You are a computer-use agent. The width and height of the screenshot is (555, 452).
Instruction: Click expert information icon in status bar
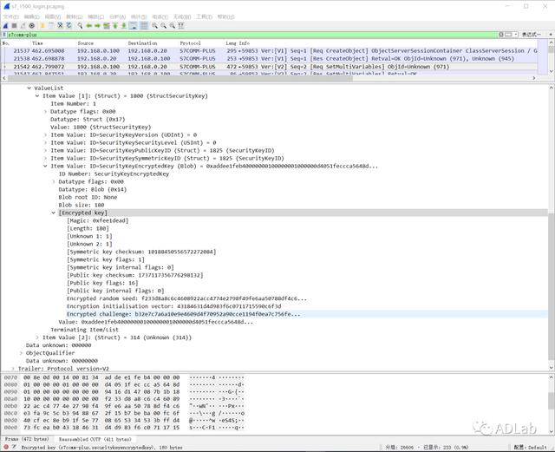5,447
